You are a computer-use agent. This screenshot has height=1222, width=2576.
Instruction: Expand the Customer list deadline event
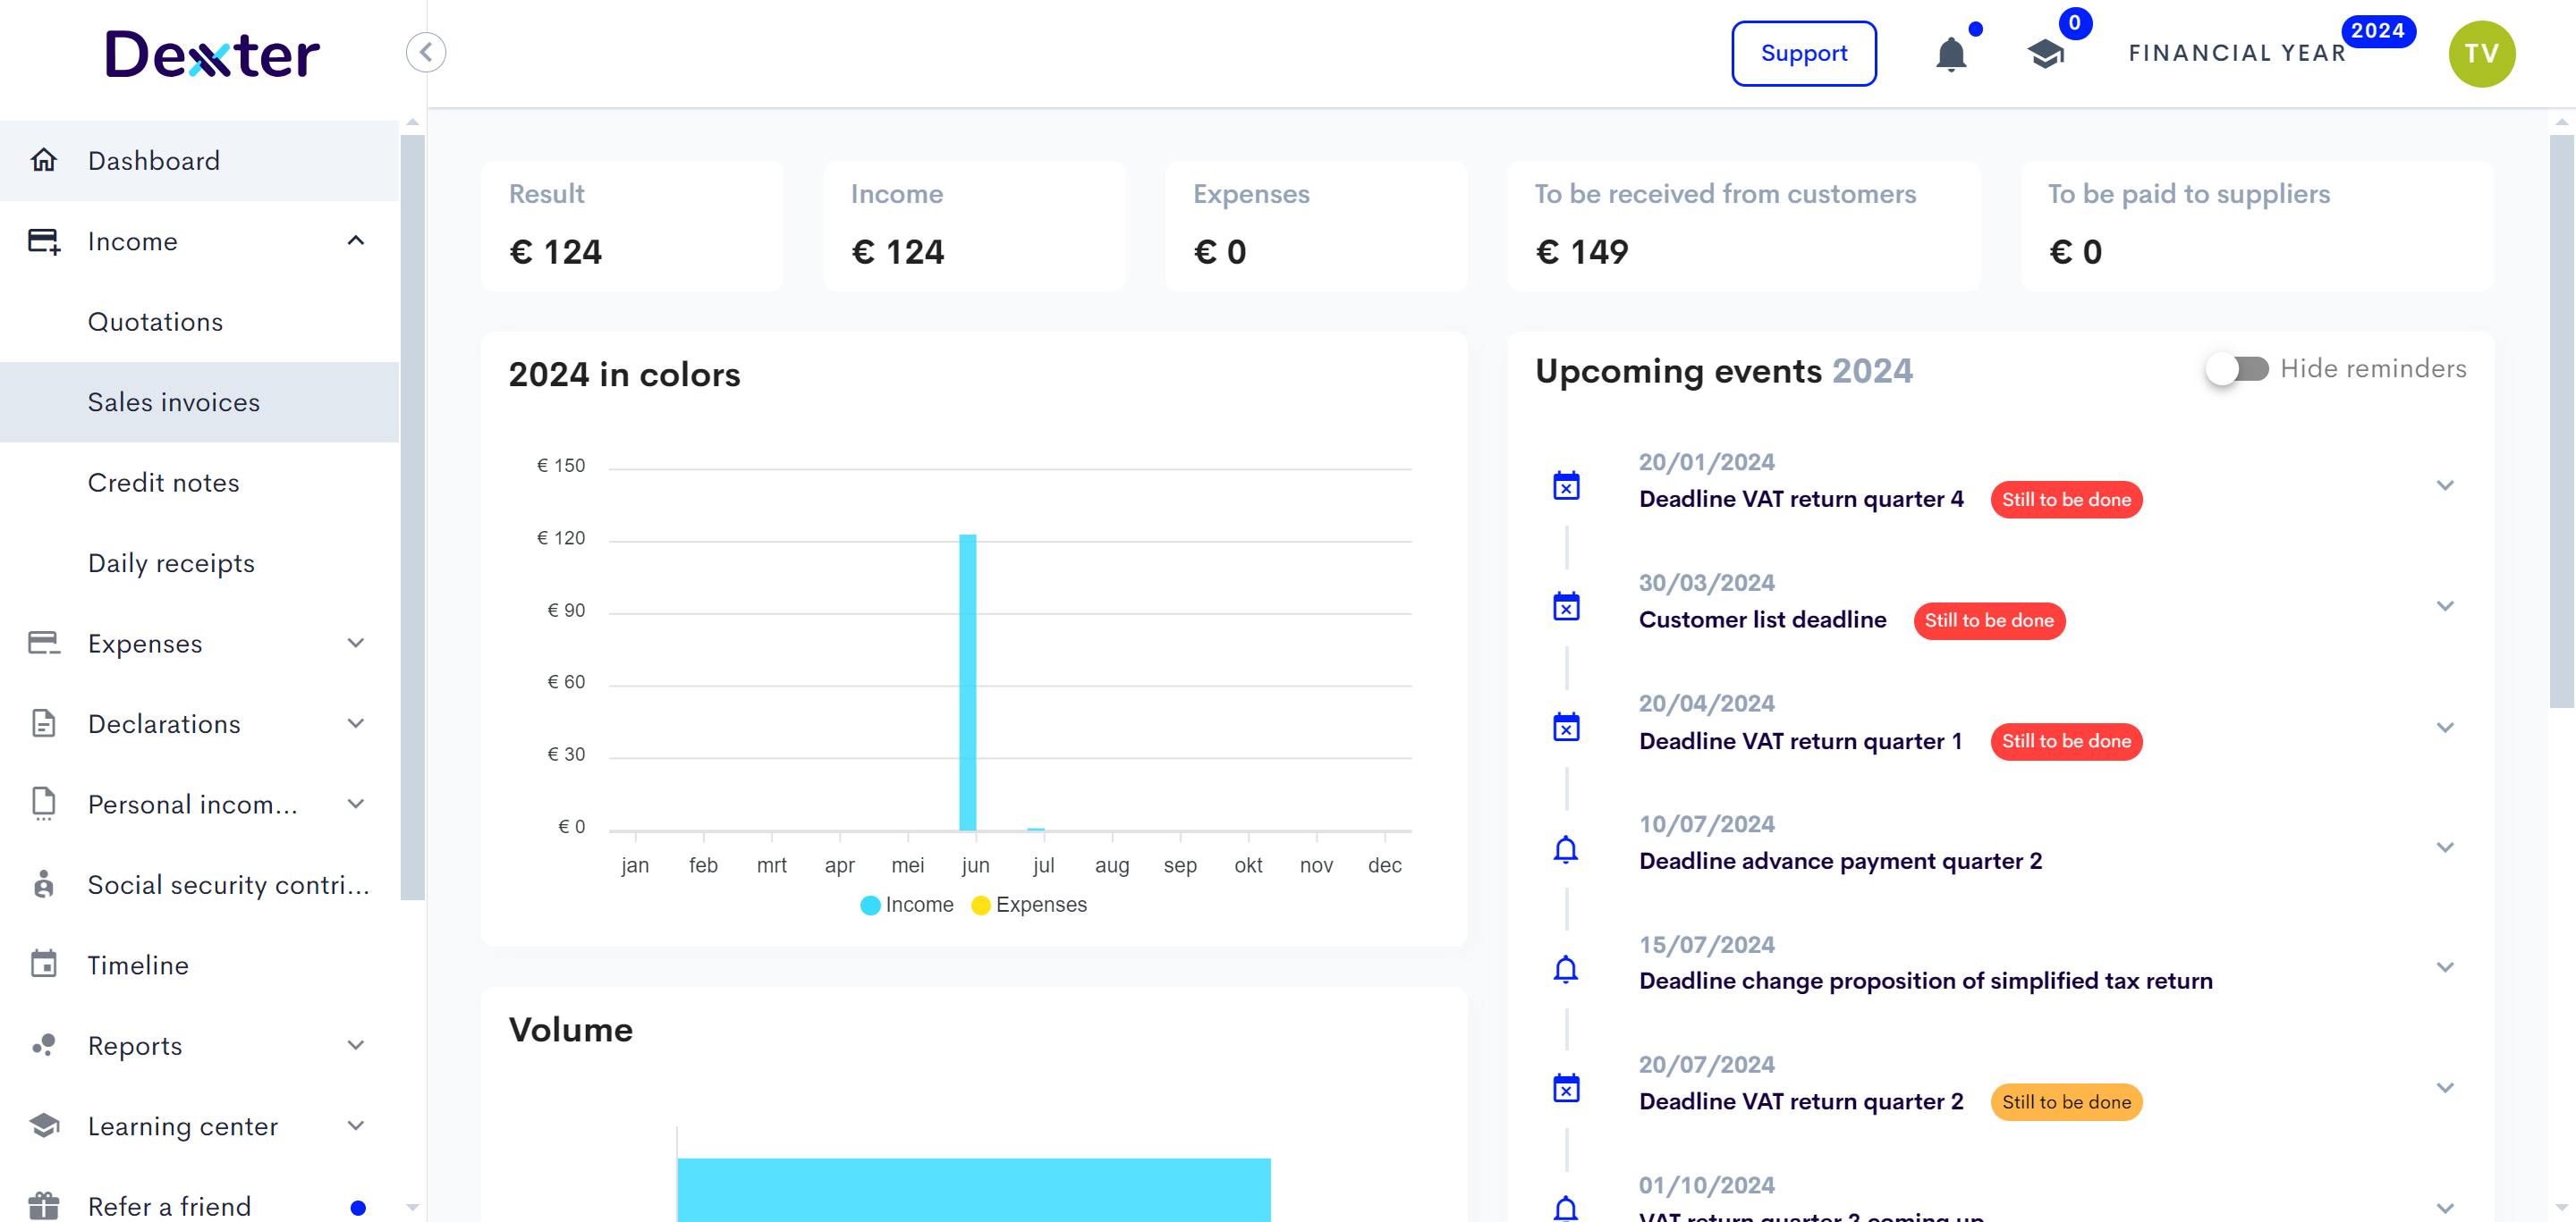[x=2446, y=606]
